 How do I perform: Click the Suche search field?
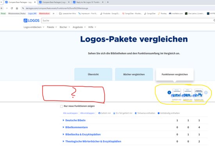point(128,21)
